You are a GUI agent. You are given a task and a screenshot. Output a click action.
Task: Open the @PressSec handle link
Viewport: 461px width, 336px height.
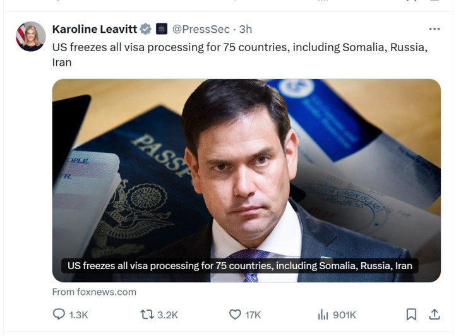(200, 29)
